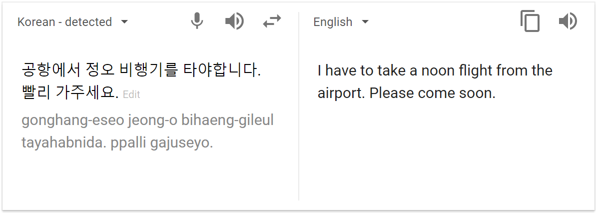This screenshot has height=213, width=598.
Task: Click the phrase '빨리 가주세요.'
Action: [70, 93]
